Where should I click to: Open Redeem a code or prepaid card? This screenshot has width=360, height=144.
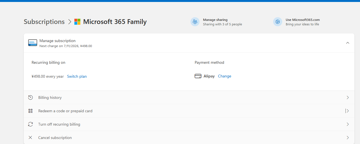coord(65,111)
